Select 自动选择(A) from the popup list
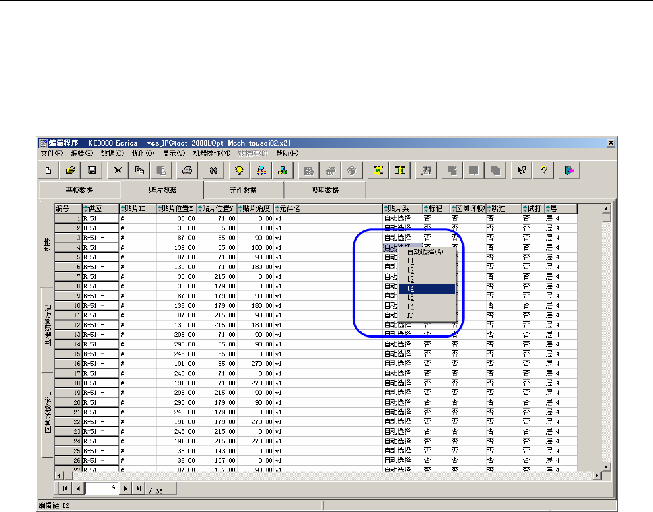Screen dimensions: 653x512 [426, 252]
